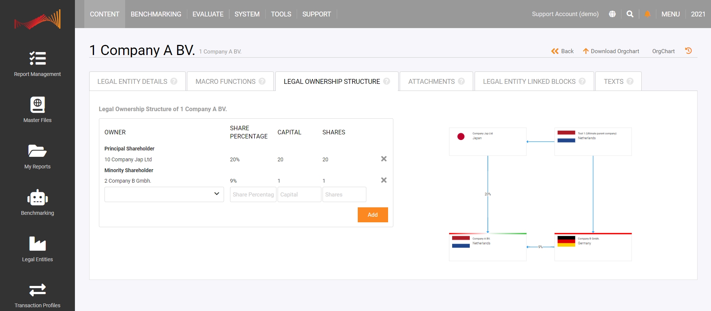Screen dimensions: 711x311
Task: Open the owner selection dropdown
Action: click(164, 194)
